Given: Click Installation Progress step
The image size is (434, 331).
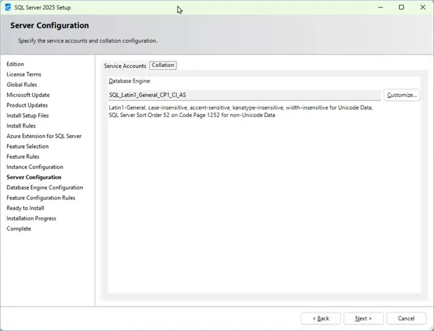Looking at the screenshot, I should pos(32,218).
